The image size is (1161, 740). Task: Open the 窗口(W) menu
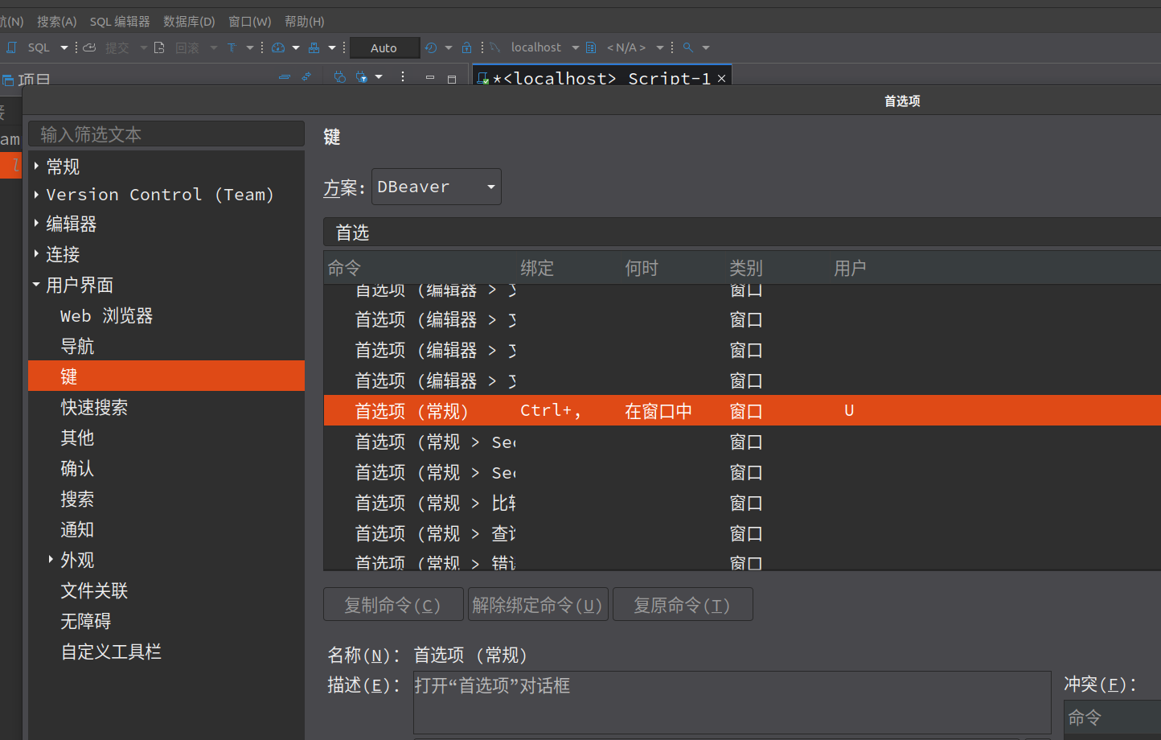tap(249, 21)
